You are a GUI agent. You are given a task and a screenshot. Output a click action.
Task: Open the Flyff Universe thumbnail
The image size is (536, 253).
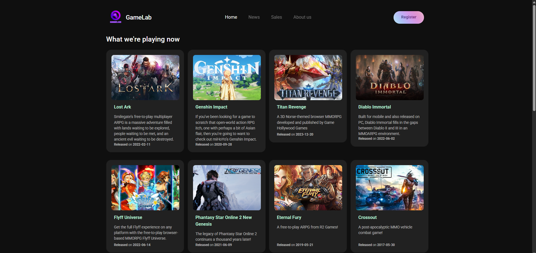point(145,187)
